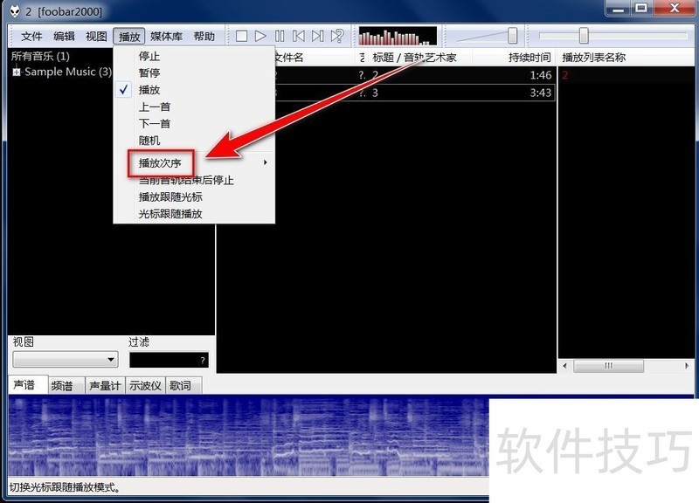Click the playlist panel scrollbar left arrow
This screenshot has width=699, height=503.
tap(564, 366)
